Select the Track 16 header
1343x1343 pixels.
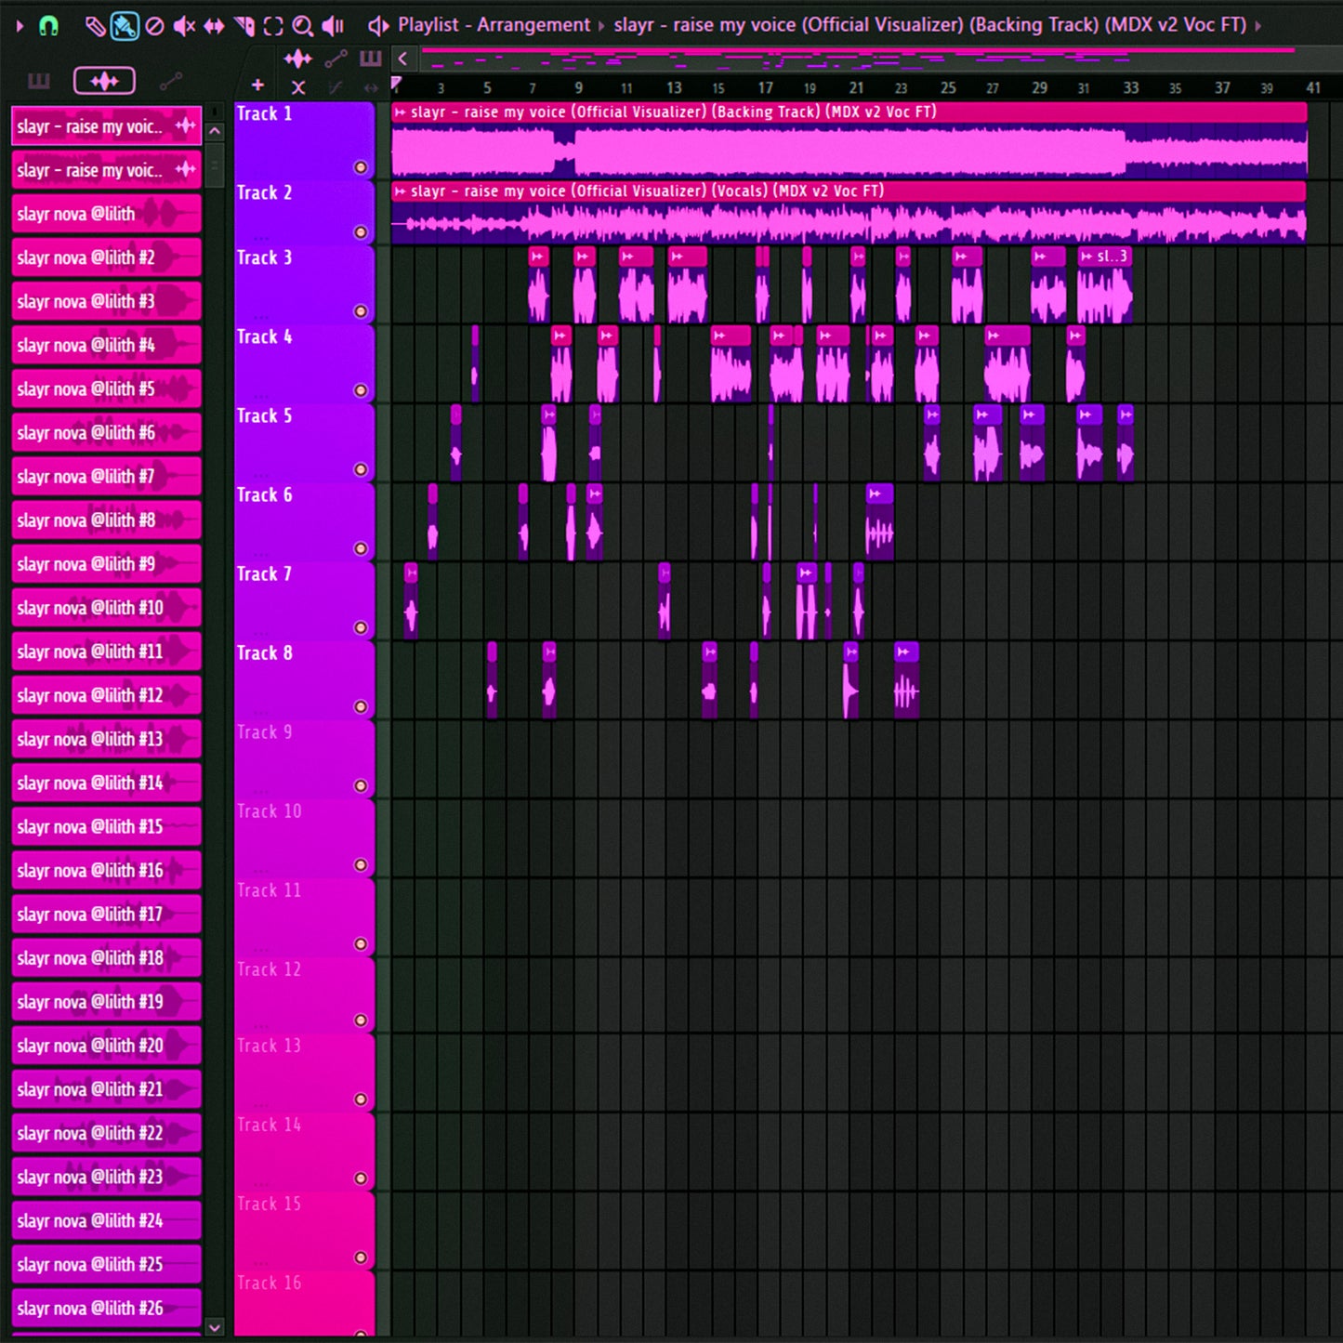click(x=304, y=1303)
